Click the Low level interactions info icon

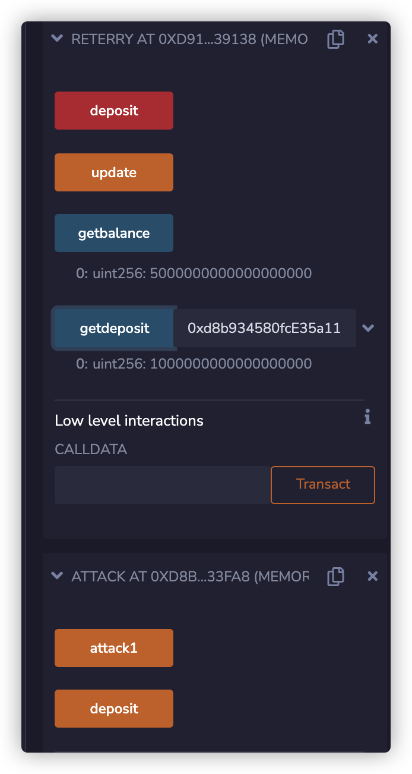pyautogui.click(x=367, y=417)
